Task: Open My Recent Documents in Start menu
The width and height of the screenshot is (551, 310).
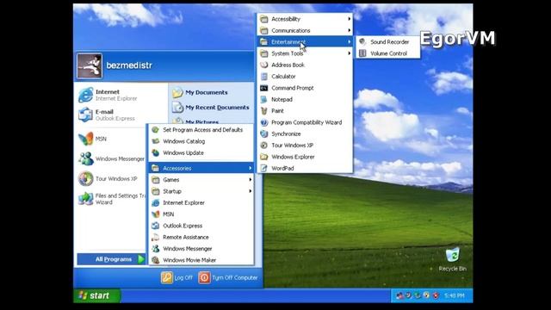Action: pyautogui.click(x=211, y=108)
